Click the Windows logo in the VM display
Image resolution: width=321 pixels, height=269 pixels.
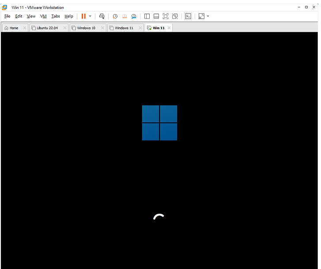click(x=159, y=123)
